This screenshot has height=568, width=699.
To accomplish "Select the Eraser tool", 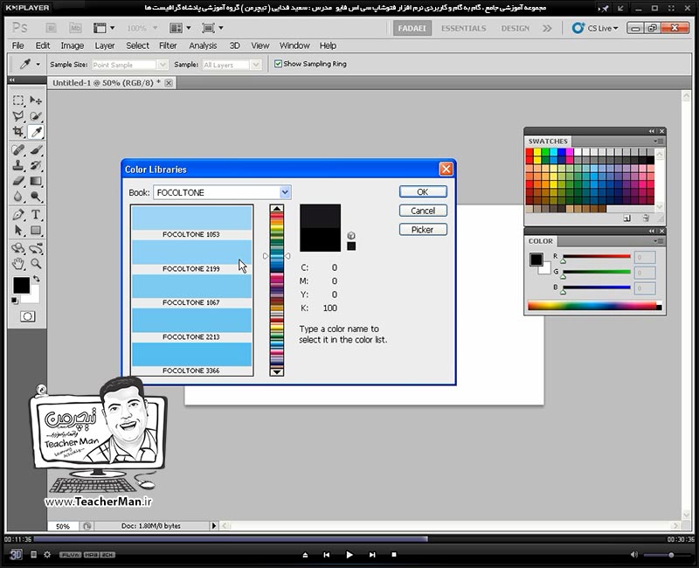I will [18, 181].
